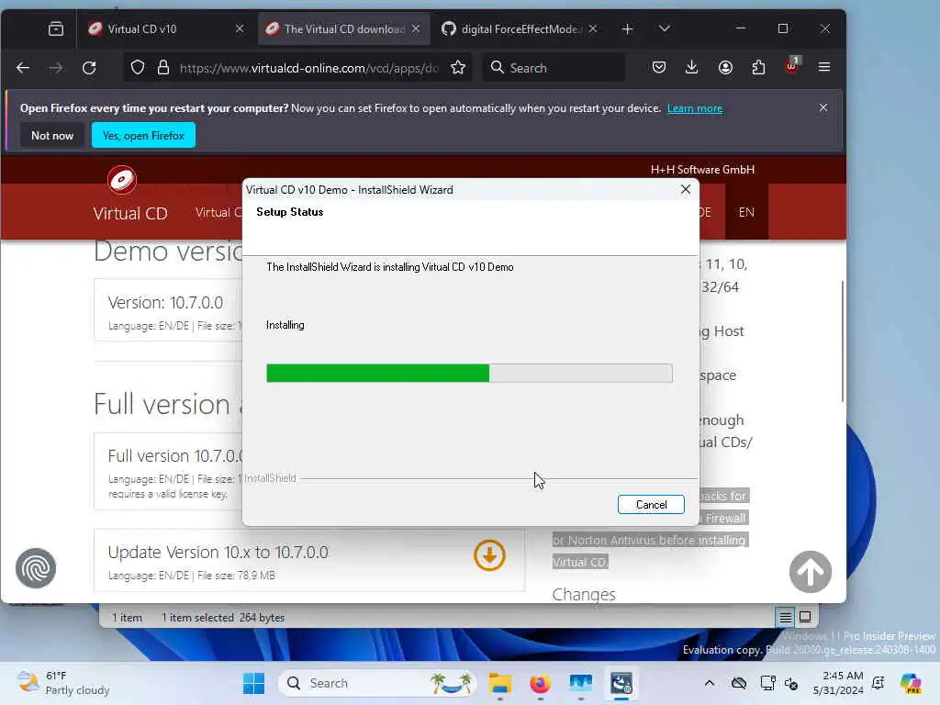Open the Firefox downloads panel

pos(691,68)
